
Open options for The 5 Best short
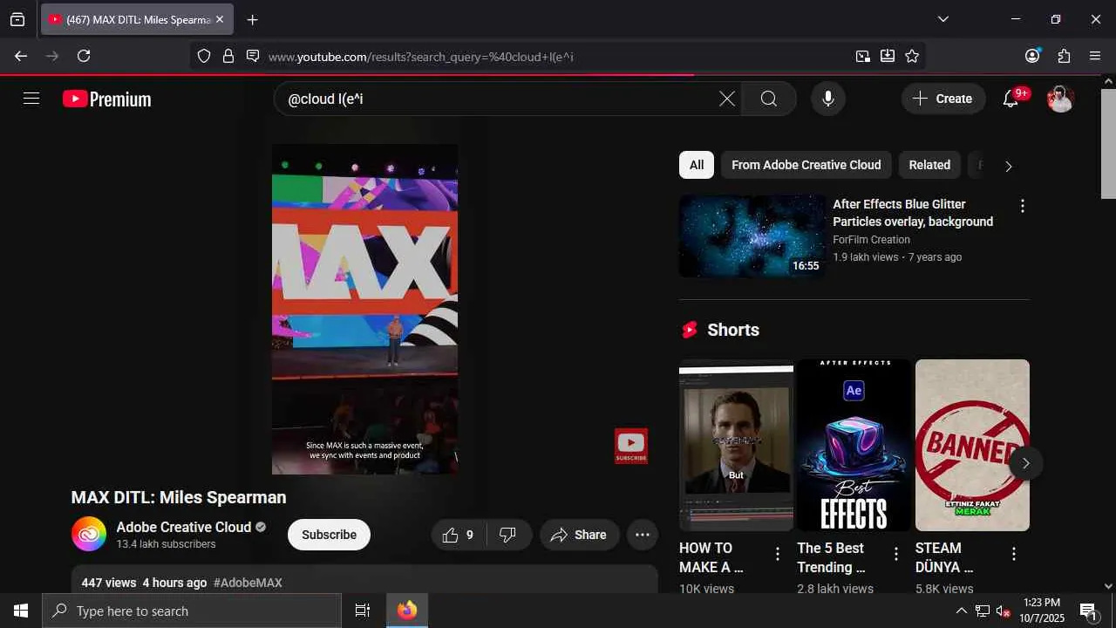[895, 554]
